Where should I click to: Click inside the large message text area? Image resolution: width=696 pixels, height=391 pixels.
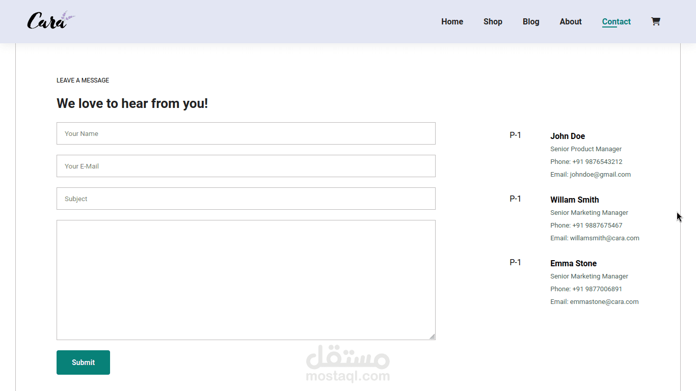click(246, 280)
